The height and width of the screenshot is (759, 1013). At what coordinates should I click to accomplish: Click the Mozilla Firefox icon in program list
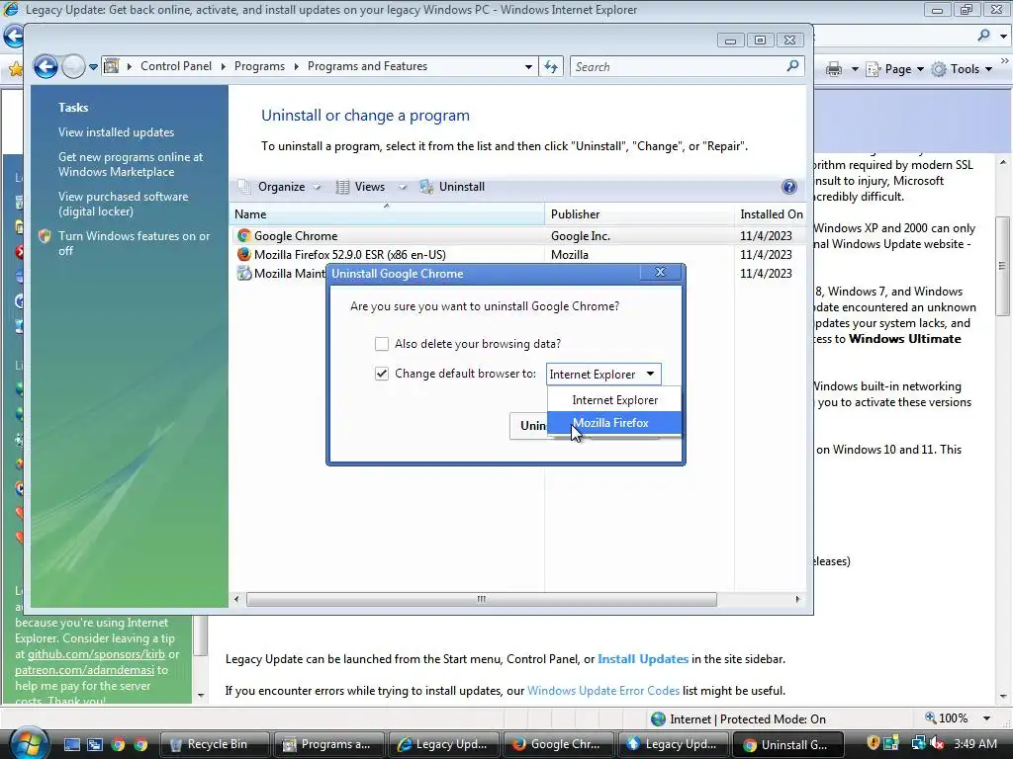click(x=243, y=254)
